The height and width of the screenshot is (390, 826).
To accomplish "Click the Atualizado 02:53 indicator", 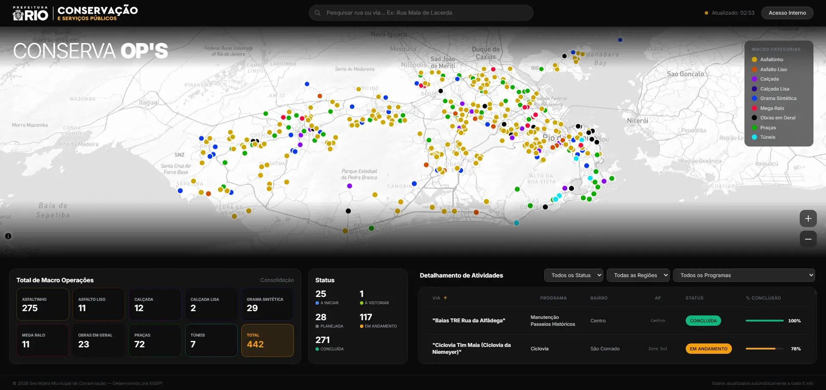I will click(729, 13).
